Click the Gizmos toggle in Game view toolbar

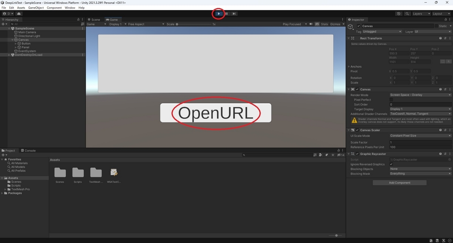click(334, 24)
